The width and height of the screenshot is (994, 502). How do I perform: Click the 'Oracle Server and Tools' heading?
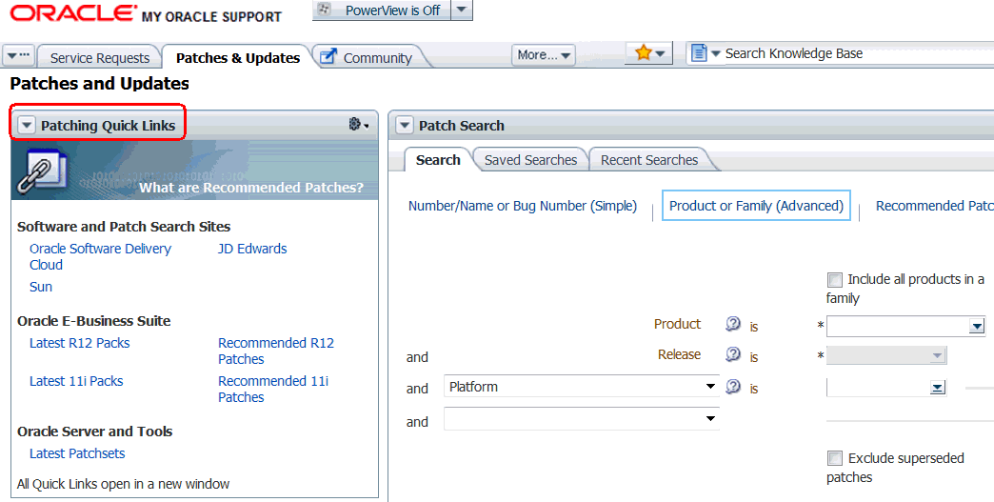point(95,432)
